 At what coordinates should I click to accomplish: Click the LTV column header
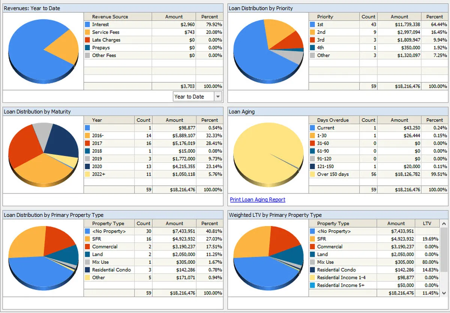427,223
